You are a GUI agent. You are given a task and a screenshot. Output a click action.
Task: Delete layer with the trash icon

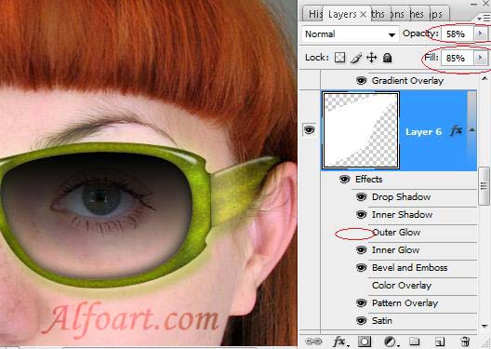point(465,342)
